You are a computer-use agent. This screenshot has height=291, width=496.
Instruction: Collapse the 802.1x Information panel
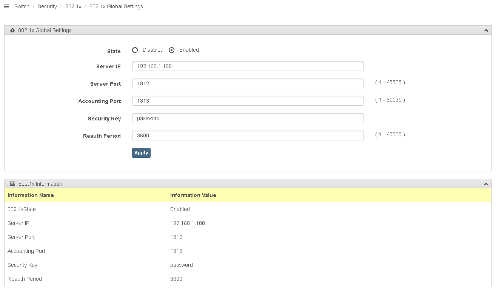click(x=486, y=184)
